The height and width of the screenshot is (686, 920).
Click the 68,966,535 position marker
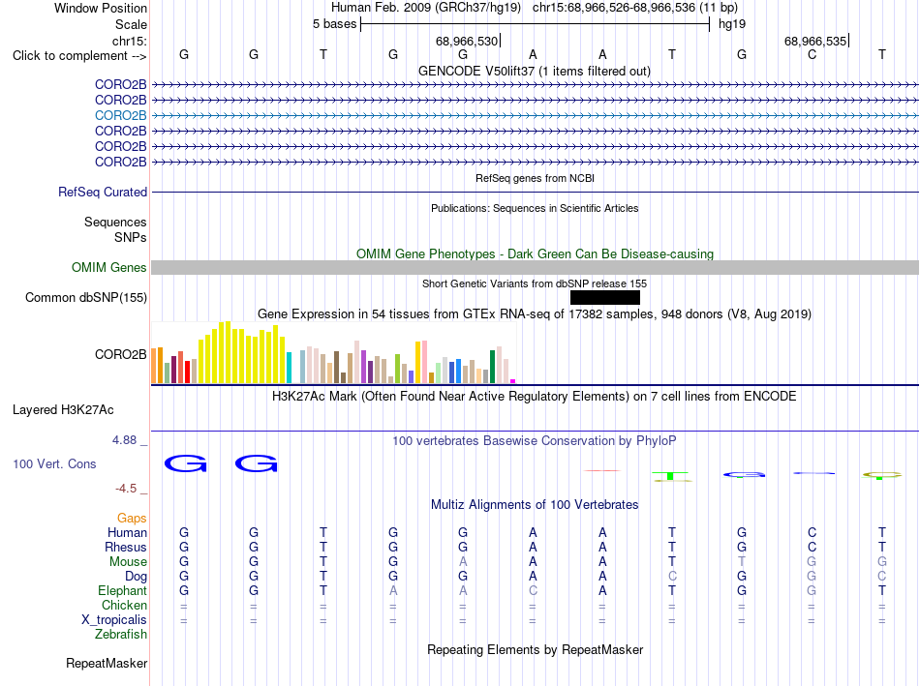(816, 41)
